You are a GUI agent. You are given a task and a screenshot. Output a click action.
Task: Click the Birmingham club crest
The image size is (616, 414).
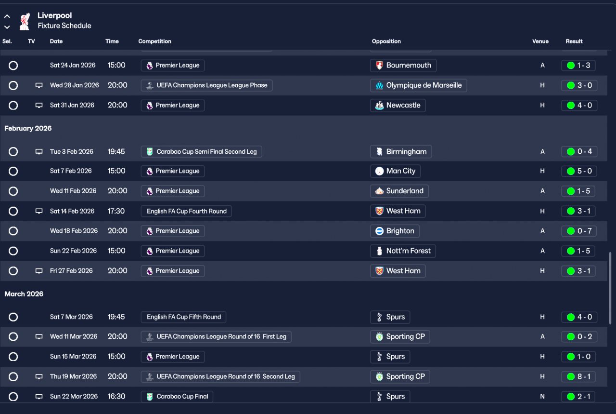click(379, 152)
